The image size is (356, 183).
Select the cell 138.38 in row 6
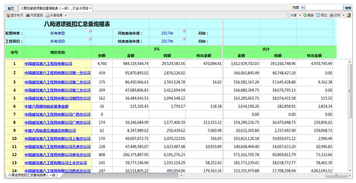point(204,106)
